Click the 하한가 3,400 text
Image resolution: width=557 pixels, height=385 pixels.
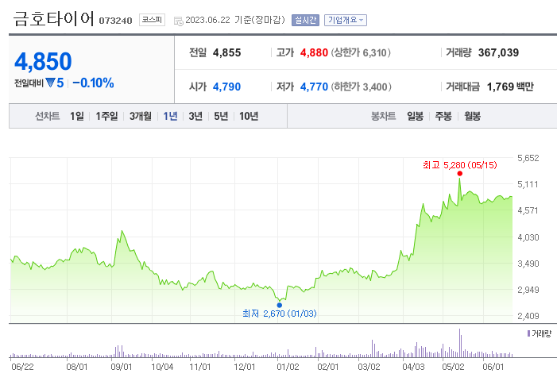362,87
